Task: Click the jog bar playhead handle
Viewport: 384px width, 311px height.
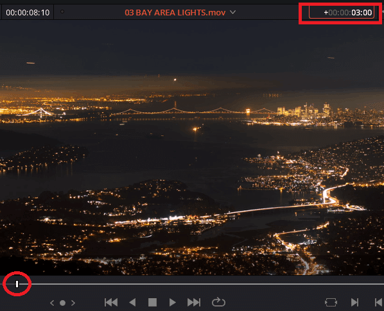Action: pyautogui.click(x=17, y=284)
